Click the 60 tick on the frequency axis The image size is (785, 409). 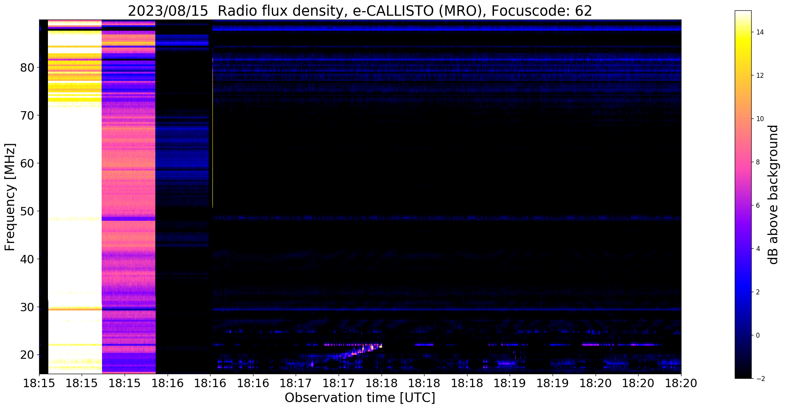click(x=28, y=163)
